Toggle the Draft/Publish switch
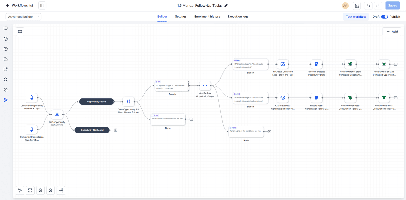The image size is (406, 200). [384, 17]
